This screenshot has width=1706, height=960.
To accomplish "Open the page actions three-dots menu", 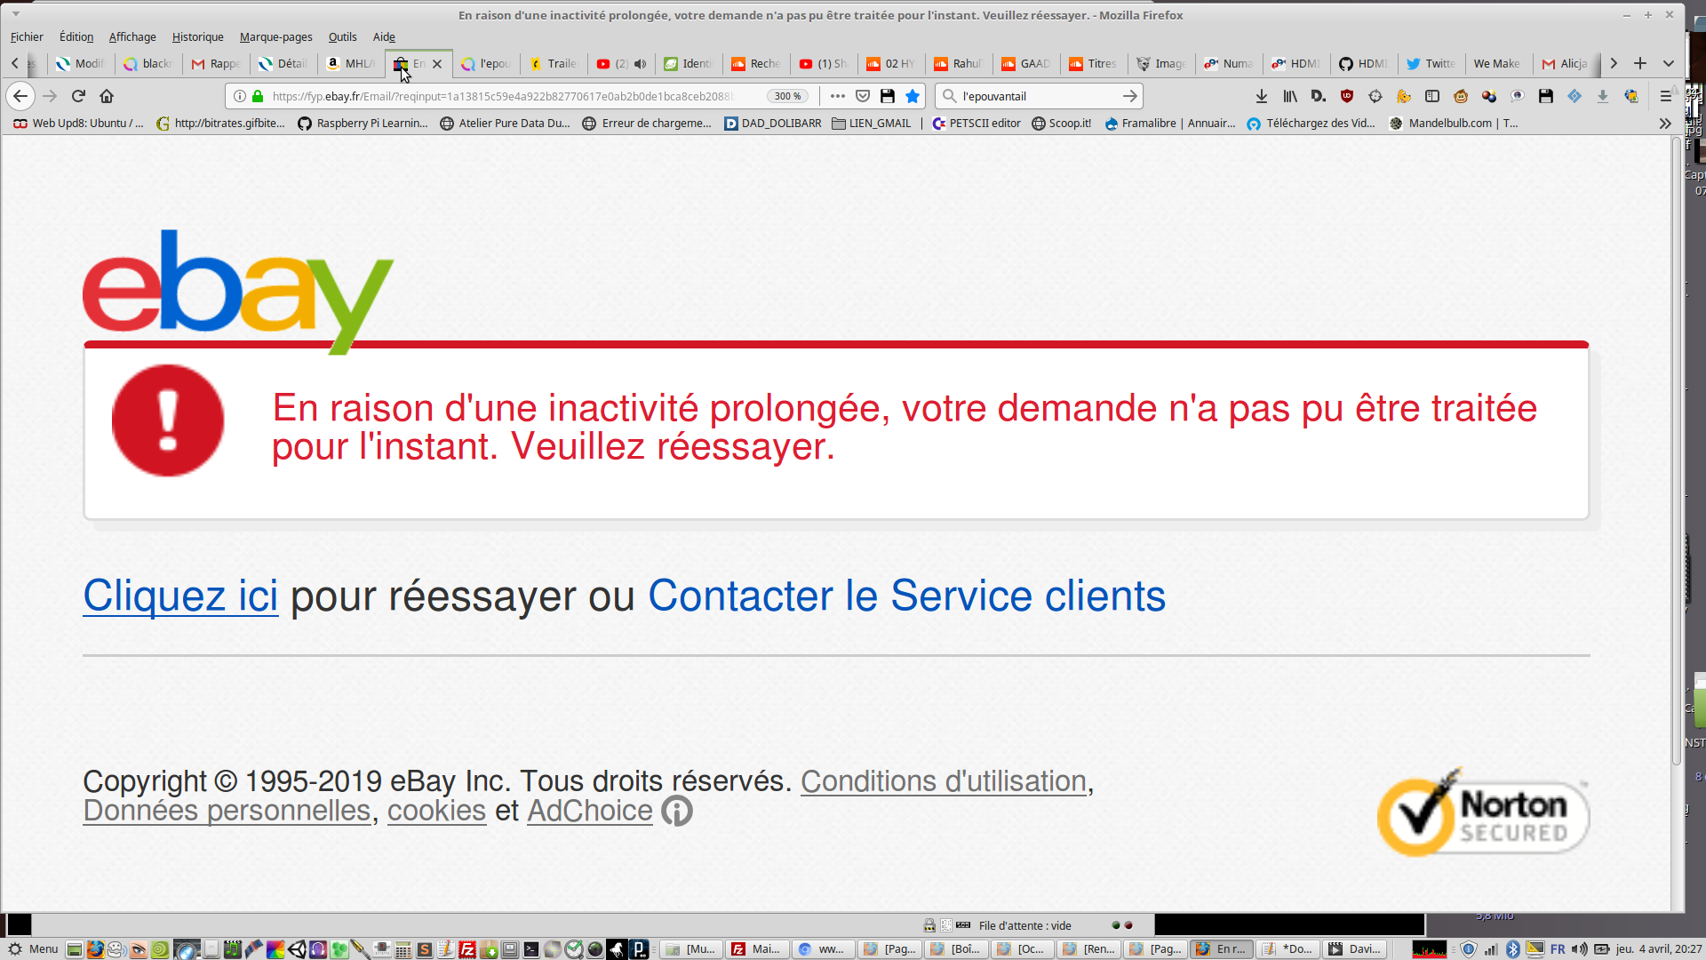I will (837, 96).
